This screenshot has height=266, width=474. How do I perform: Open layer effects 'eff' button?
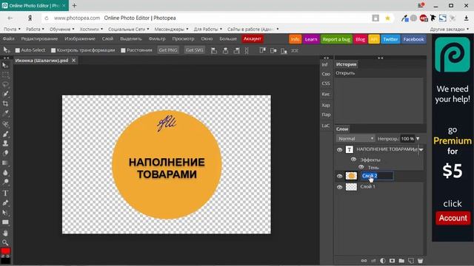tap(373, 261)
